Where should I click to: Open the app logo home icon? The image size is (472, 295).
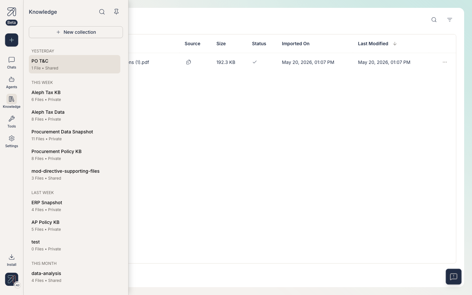[x=11, y=12]
